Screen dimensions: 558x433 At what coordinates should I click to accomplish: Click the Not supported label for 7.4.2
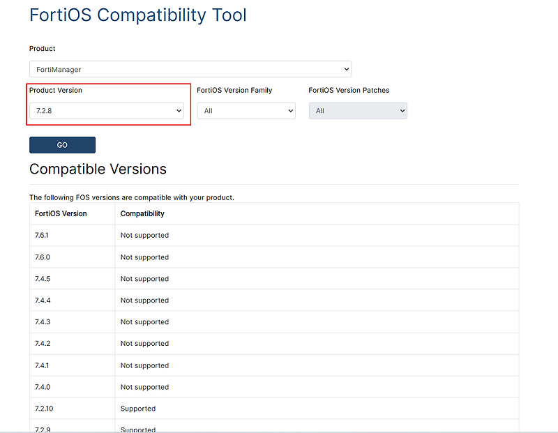coord(144,343)
